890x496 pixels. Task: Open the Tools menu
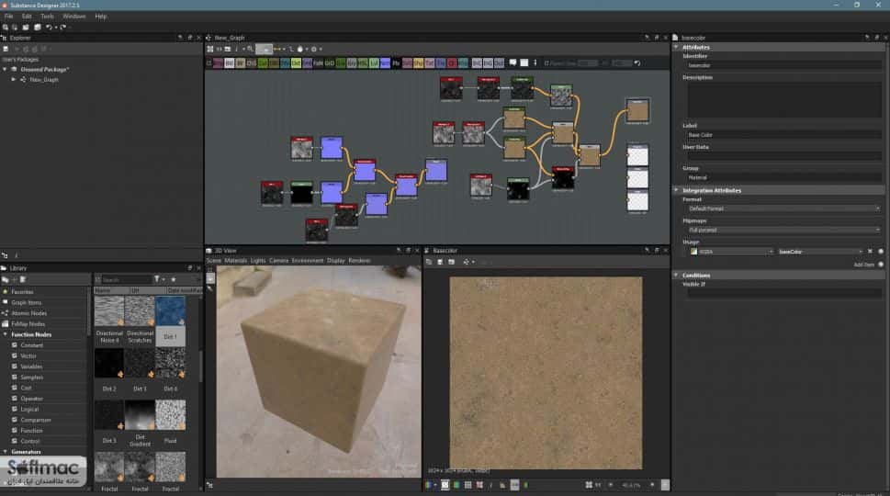point(47,17)
